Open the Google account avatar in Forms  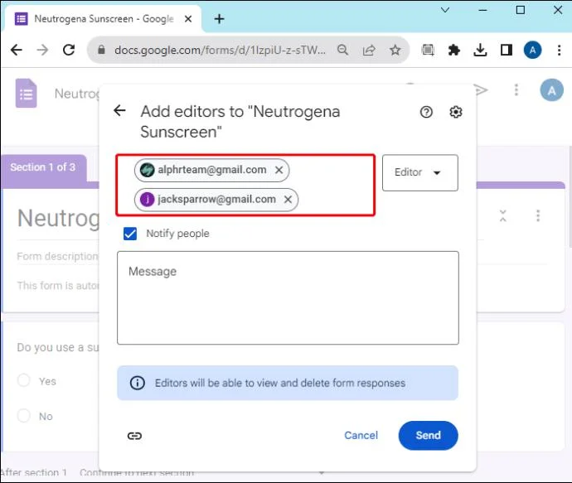[551, 90]
